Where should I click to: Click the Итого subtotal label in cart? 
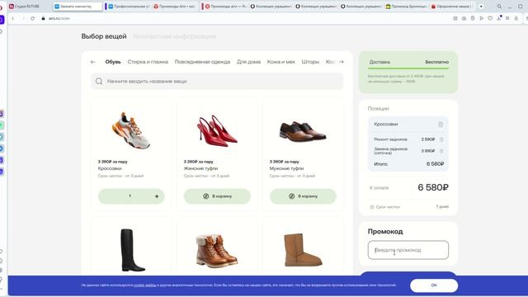[x=381, y=164]
